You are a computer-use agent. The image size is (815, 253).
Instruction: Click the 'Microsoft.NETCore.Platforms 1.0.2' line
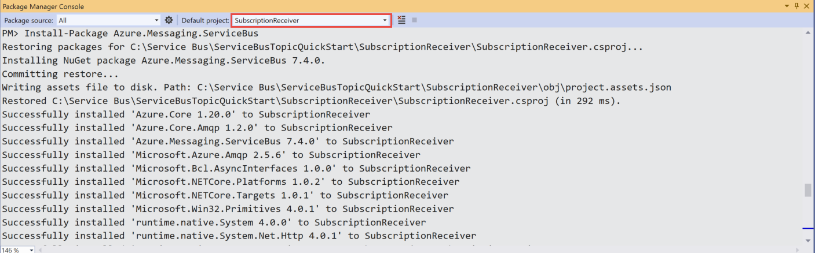[x=231, y=181]
